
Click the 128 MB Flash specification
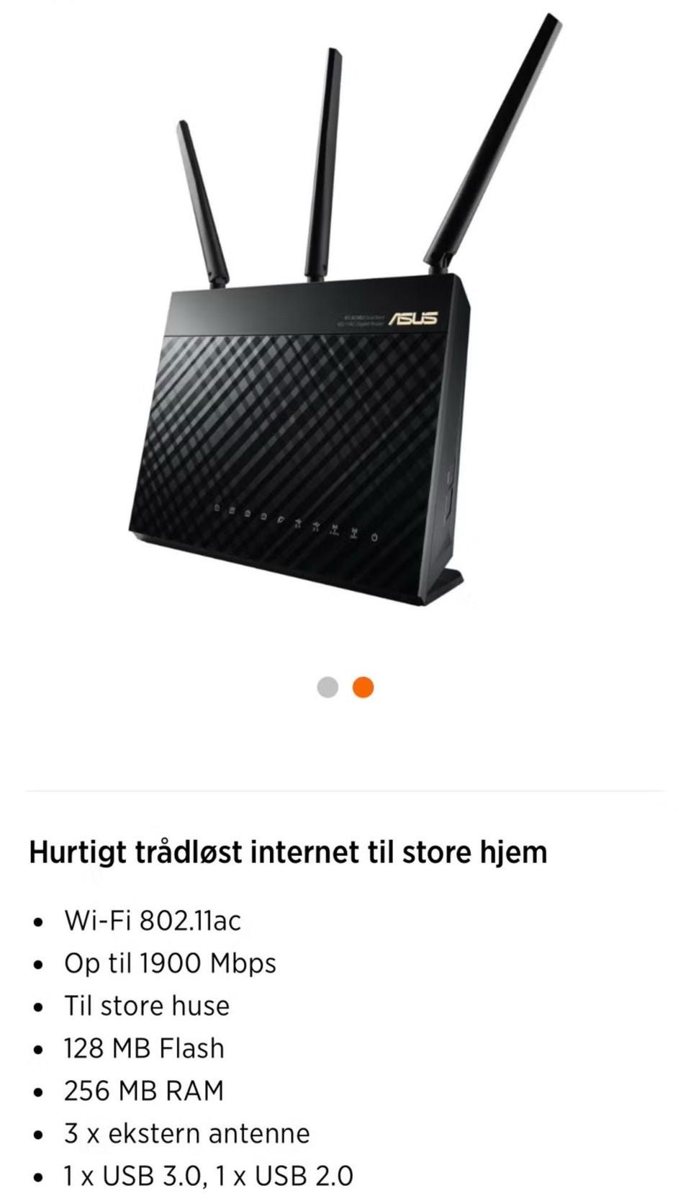[x=144, y=1048]
